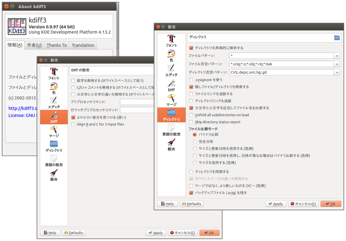Screen dimensions: 346x241
Task: Select the マージ icon in front settings dialog
Action: pyautogui.click(x=171, y=100)
